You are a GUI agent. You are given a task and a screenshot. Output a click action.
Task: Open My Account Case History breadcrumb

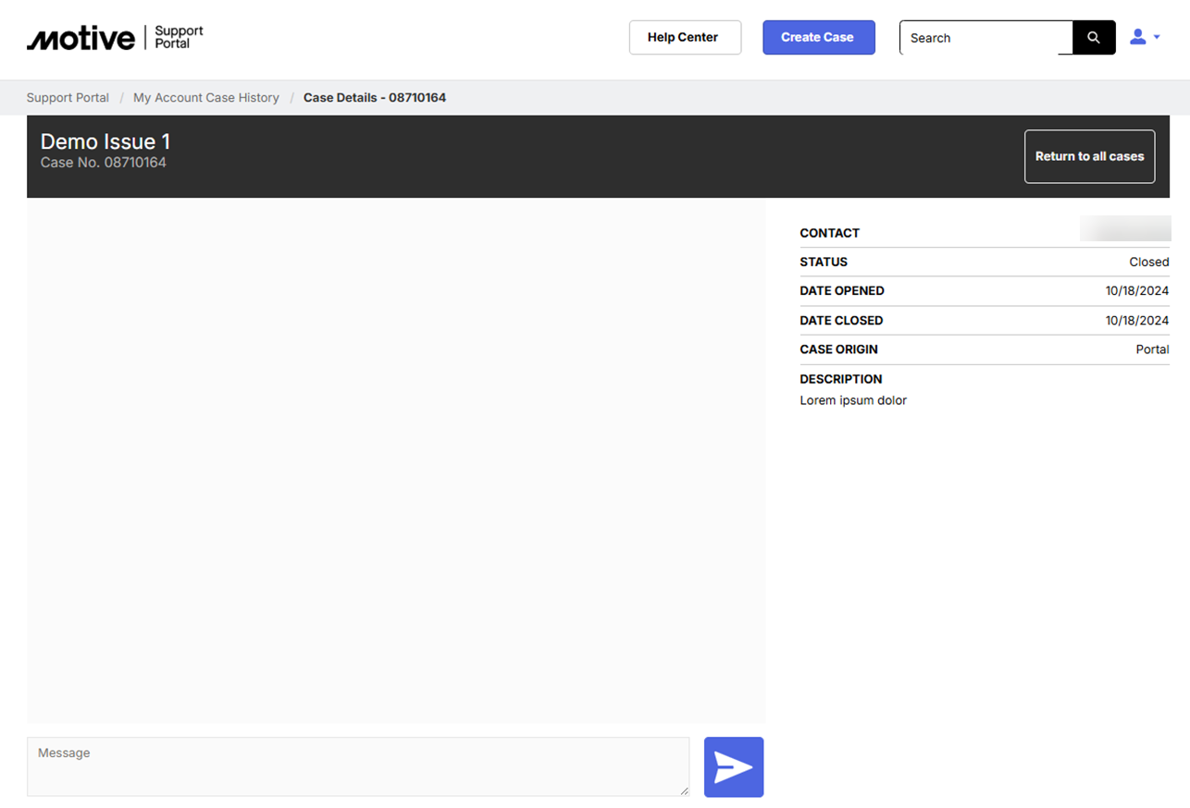[x=205, y=98]
